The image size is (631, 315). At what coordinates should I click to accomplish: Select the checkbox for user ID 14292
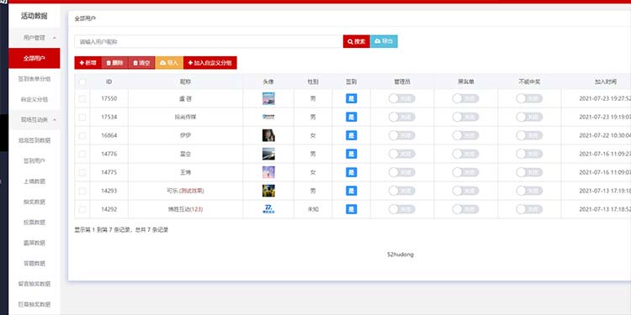click(82, 209)
